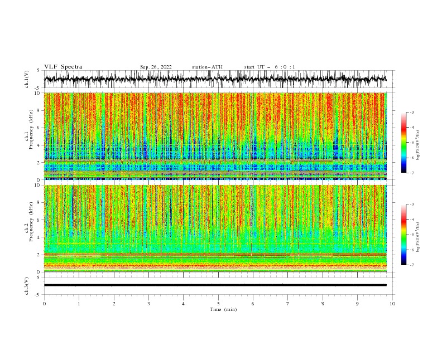Click the ch.3 flat trace panel

[219, 286]
